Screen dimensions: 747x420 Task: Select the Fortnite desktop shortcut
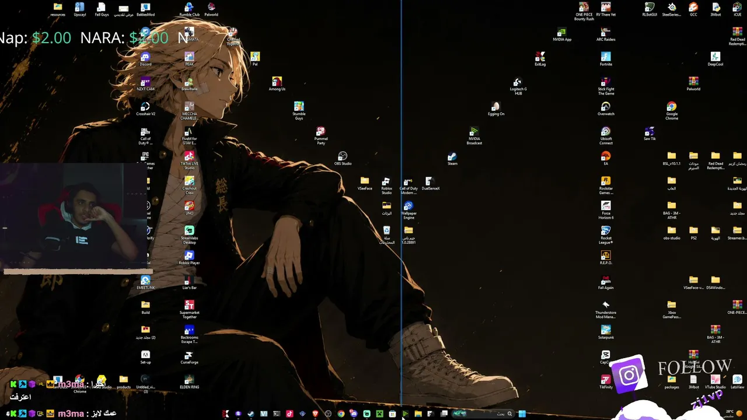[x=606, y=59]
